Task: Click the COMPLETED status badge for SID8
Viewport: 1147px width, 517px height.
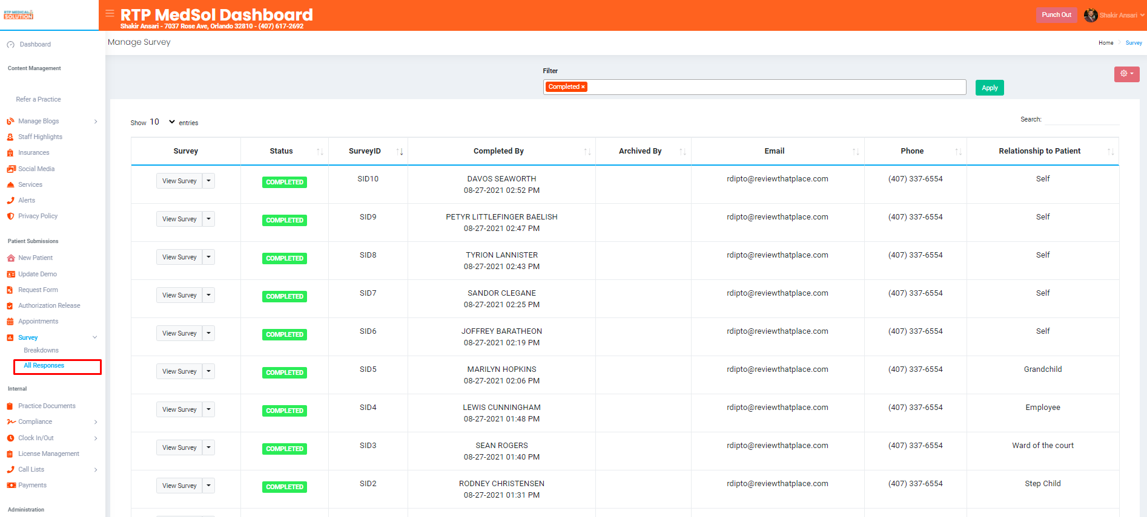Action: pos(285,259)
